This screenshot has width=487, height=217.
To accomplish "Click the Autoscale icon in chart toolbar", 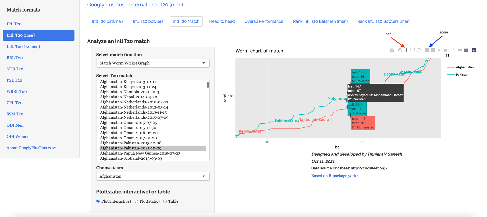I will click(439, 50).
